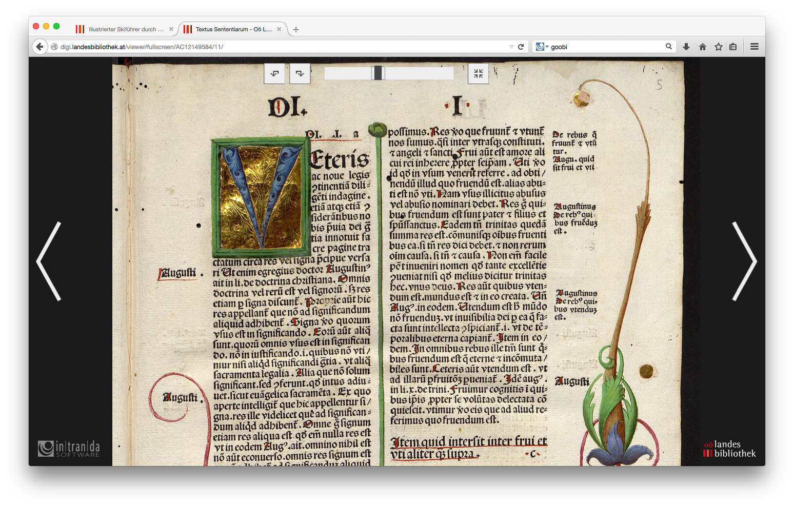794x507 pixels.
Task: Go to the next page arrow
Action: click(744, 261)
